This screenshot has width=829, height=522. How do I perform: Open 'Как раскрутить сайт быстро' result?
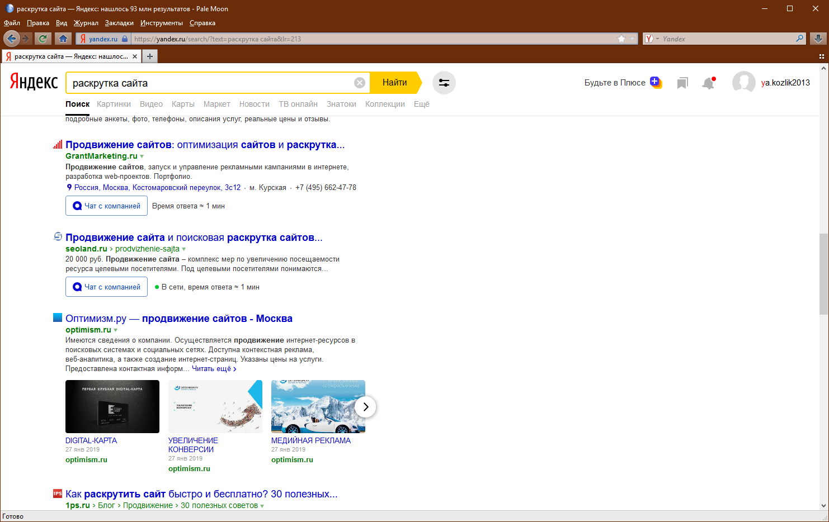click(201, 494)
